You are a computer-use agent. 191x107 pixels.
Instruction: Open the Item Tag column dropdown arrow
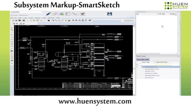(154, 62)
